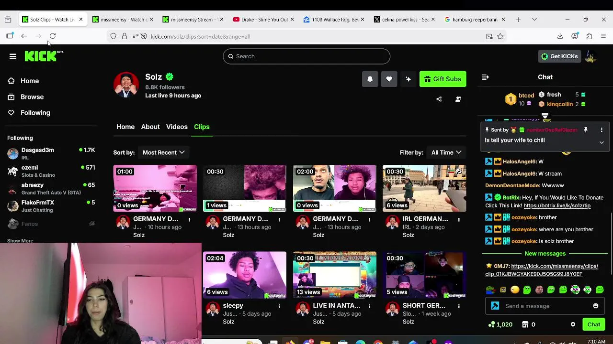Open the list all tabs dropdown

tap(534, 20)
